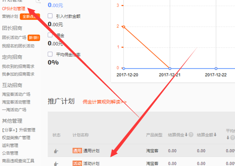Open 商品违规查询工具 in the sidebar
The width and height of the screenshot is (235, 166).
(x=18, y=161)
